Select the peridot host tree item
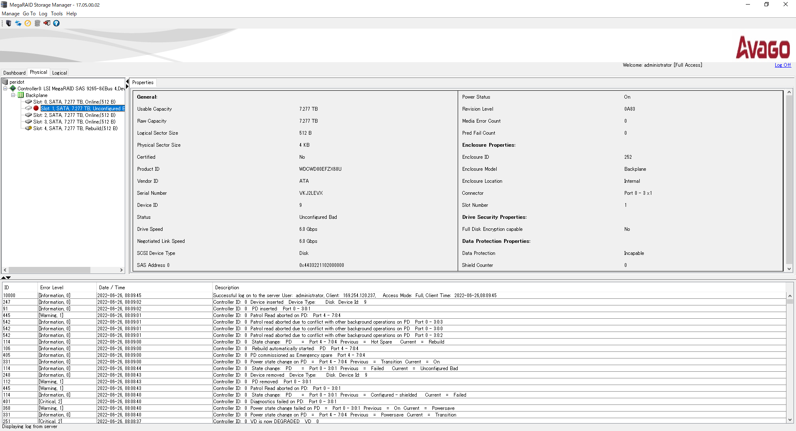This screenshot has height=431, width=796. 17,82
